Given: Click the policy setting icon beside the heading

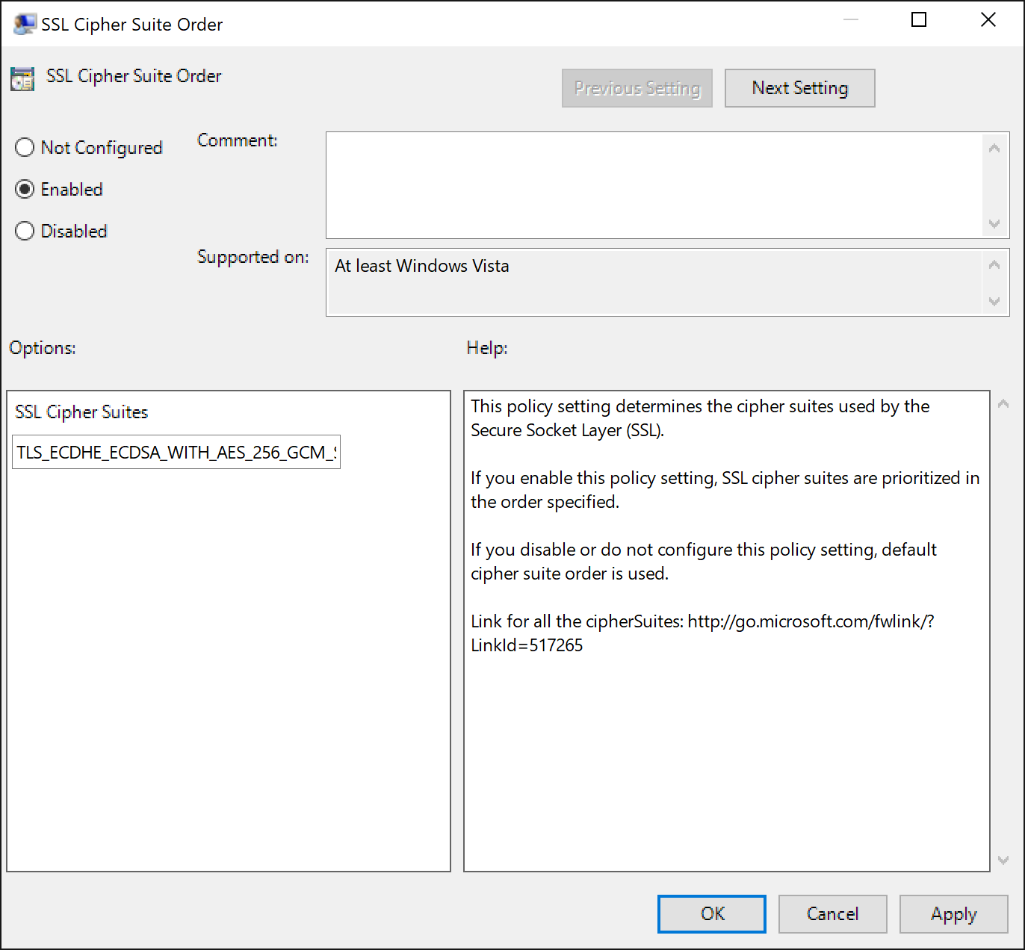Looking at the screenshot, I should (x=22, y=78).
